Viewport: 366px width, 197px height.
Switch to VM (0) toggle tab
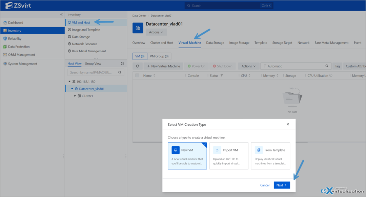click(140, 56)
